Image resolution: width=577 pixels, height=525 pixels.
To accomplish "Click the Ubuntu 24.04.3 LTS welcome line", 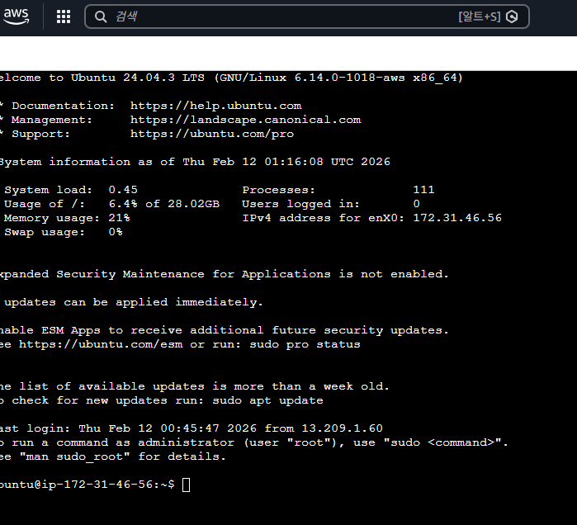I will (231, 78).
